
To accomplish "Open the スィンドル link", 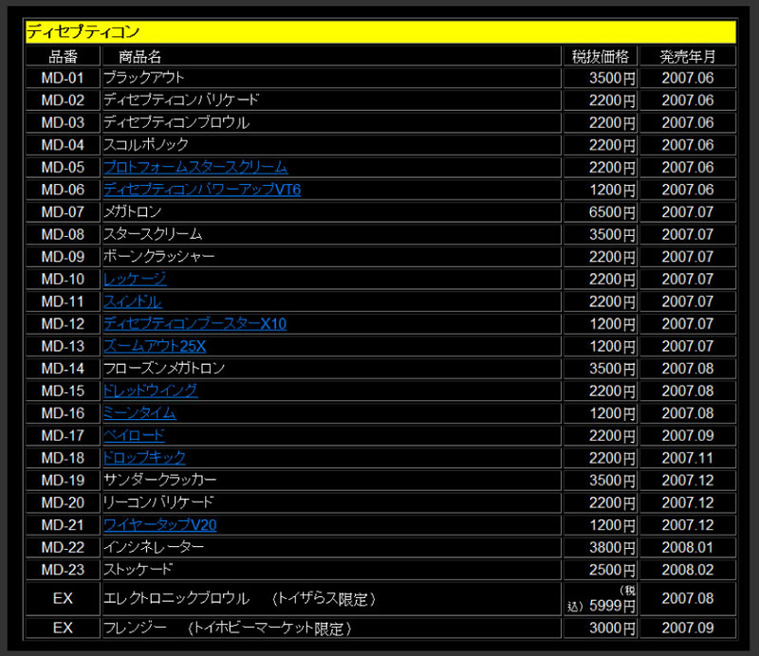I will [x=132, y=301].
